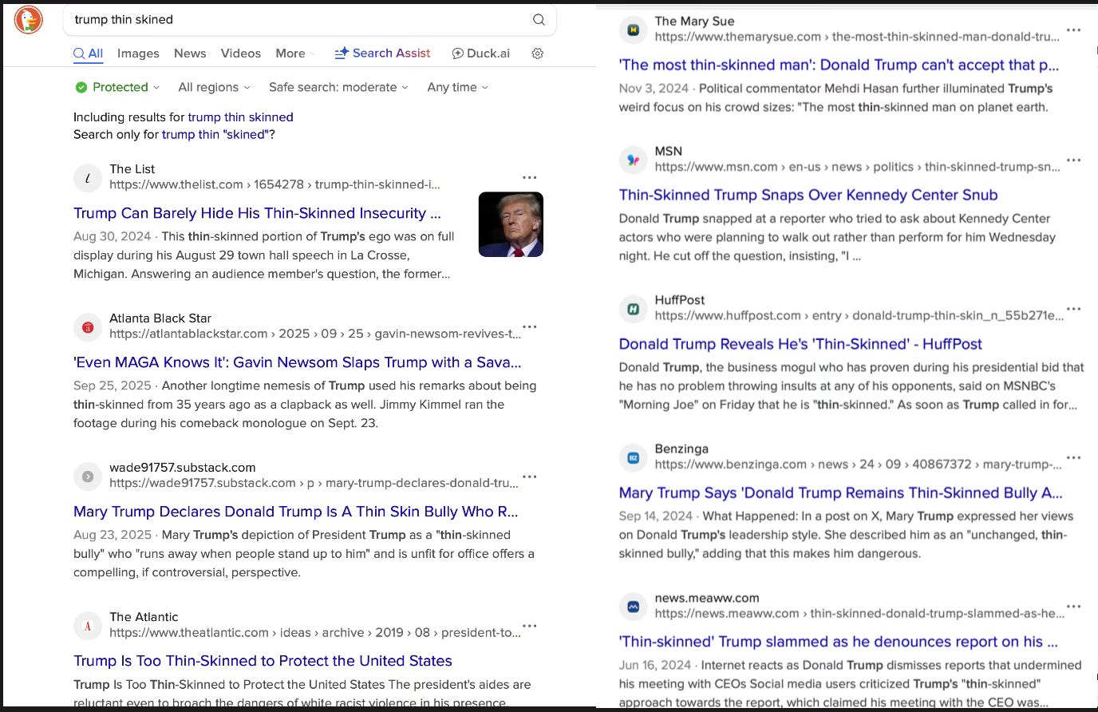The width and height of the screenshot is (1098, 712).
Task: Open 'Mary Trump Declares Donald Trump' substack result
Action: pyautogui.click(x=295, y=512)
